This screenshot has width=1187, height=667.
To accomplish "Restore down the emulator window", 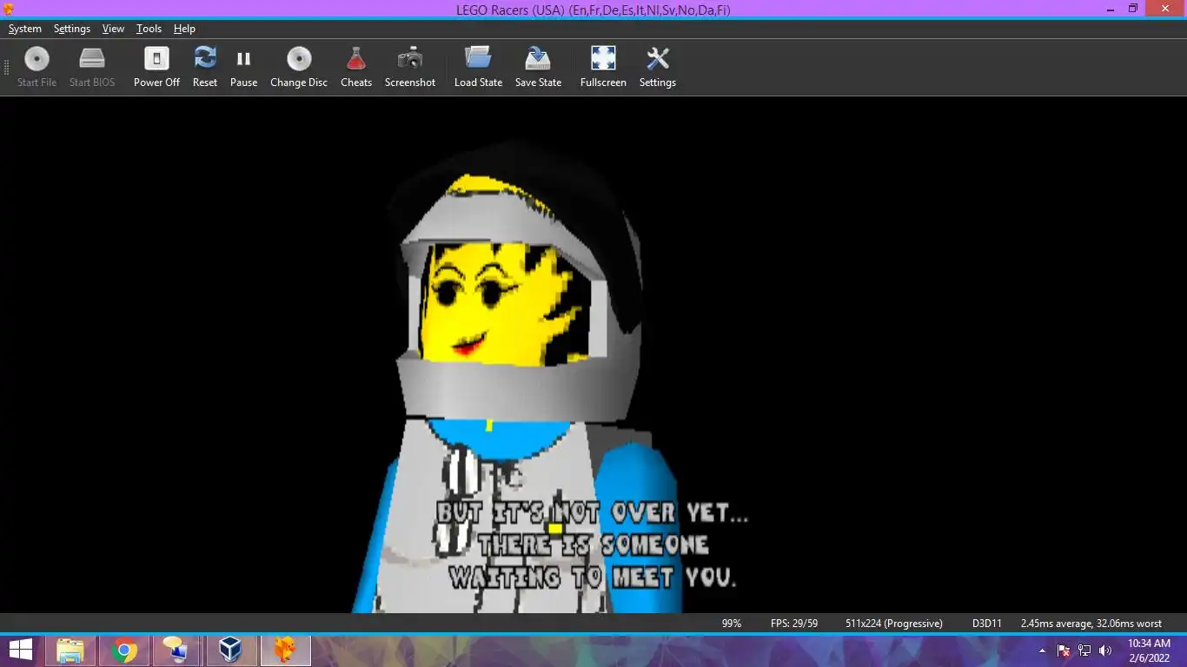I will coord(1133,9).
